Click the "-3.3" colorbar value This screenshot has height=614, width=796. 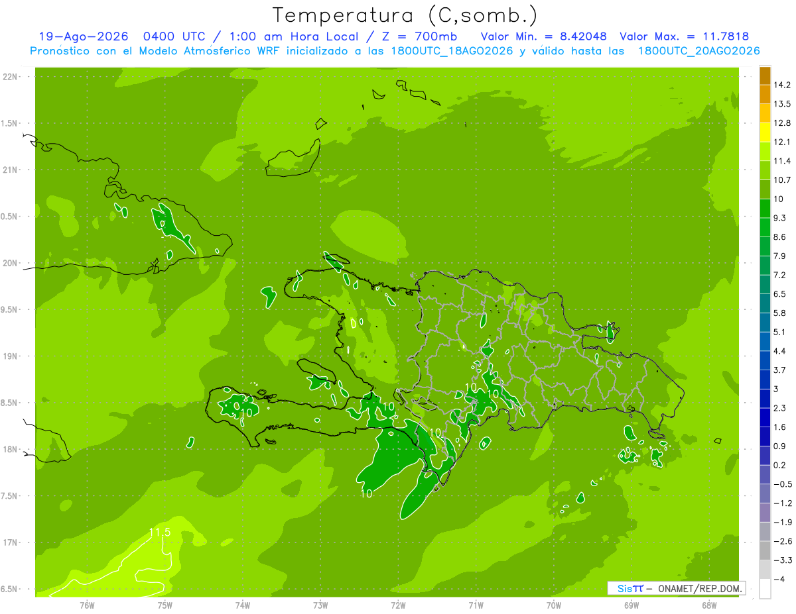tap(784, 560)
